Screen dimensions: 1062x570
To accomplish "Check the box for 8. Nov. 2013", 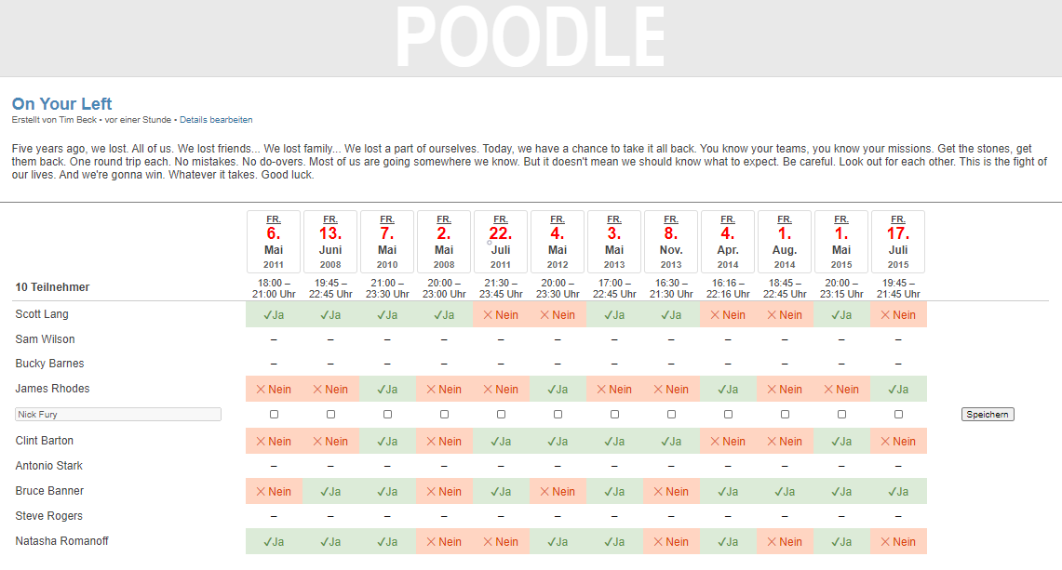I will tap(671, 414).
